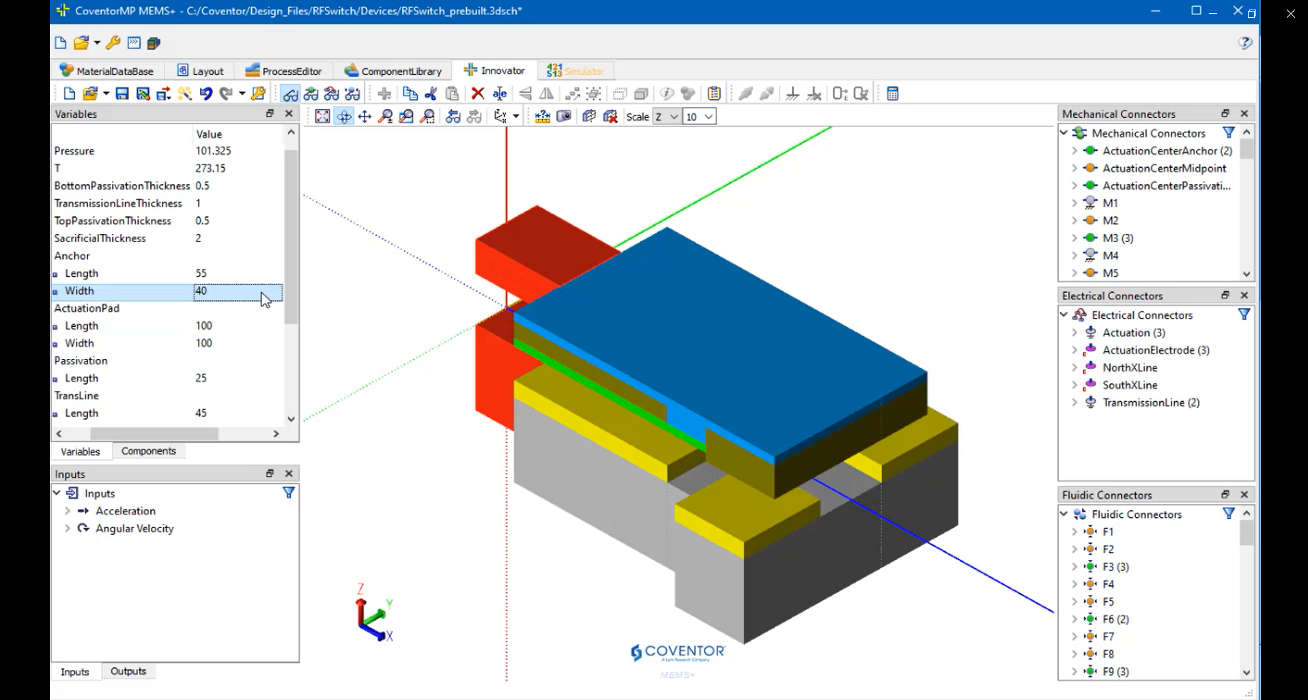Click the Variables panel horizontal scrollbar
Image resolution: width=1308 pixels, height=700 pixels.
154,434
